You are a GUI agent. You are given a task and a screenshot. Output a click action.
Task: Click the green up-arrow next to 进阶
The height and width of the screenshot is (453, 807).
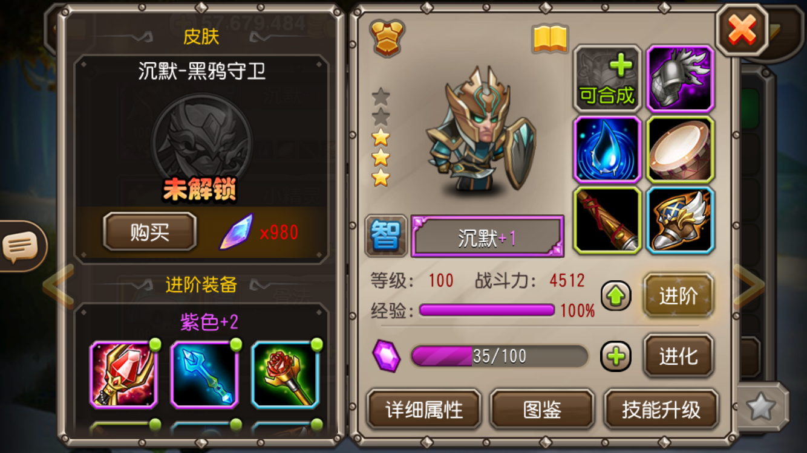[x=616, y=296]
